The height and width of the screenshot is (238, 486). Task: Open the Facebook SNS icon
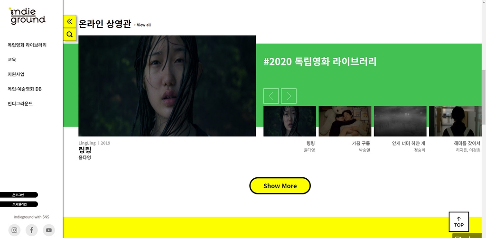pos(32,230)
